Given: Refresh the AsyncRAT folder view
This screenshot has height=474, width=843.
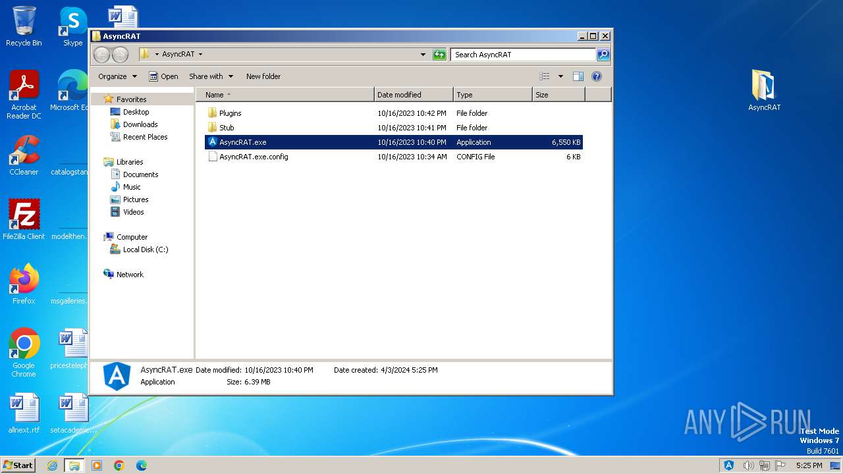Looking at the screenshot, I should click(439, 55).
